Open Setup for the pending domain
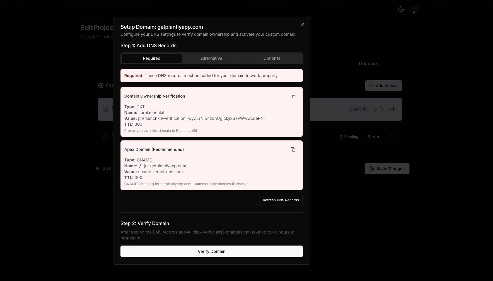This screenshot has height=281, width=493. (x=373, y=137)
